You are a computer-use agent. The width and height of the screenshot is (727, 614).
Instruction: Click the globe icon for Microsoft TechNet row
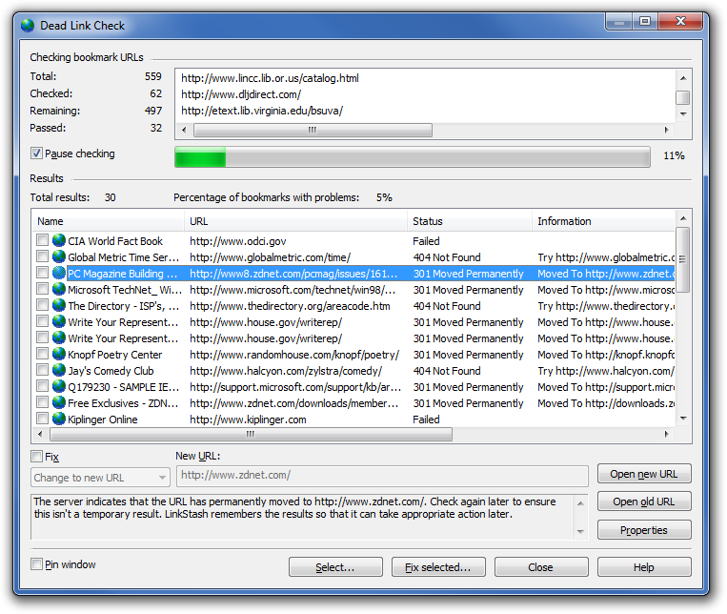[59, 290]
